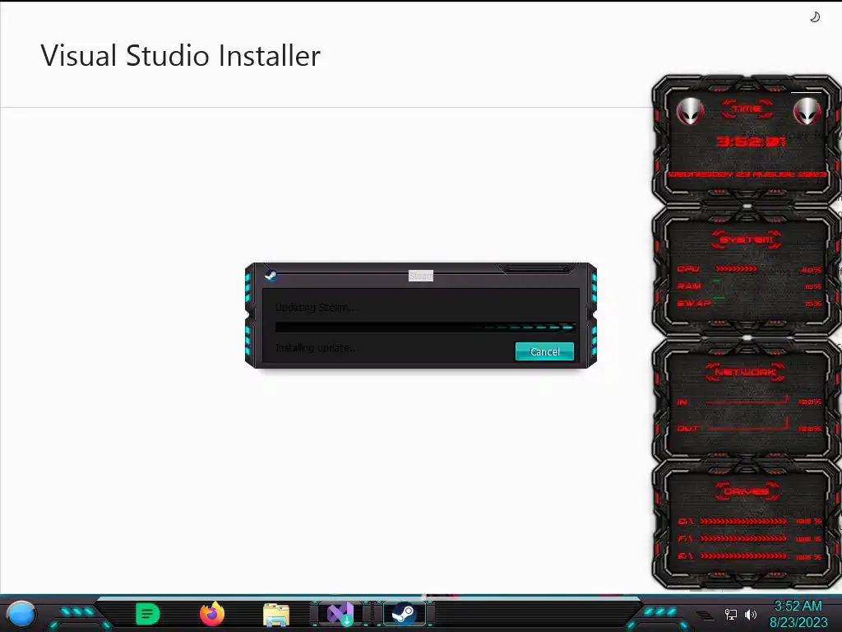842x632 pixels.
Task: Click the NETWORK widget header
Action: [746, 371]
